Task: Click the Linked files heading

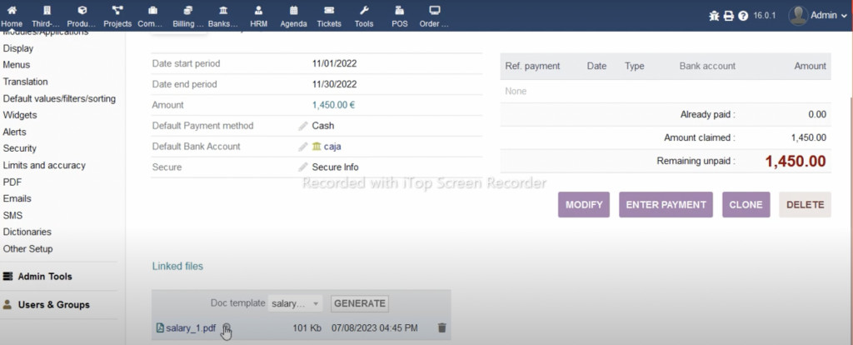Action: coord(177,266)
